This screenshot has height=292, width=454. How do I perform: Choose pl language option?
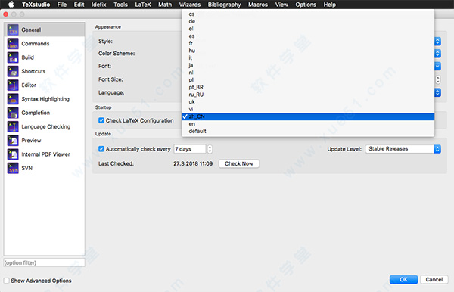click(x=308, y=80)
